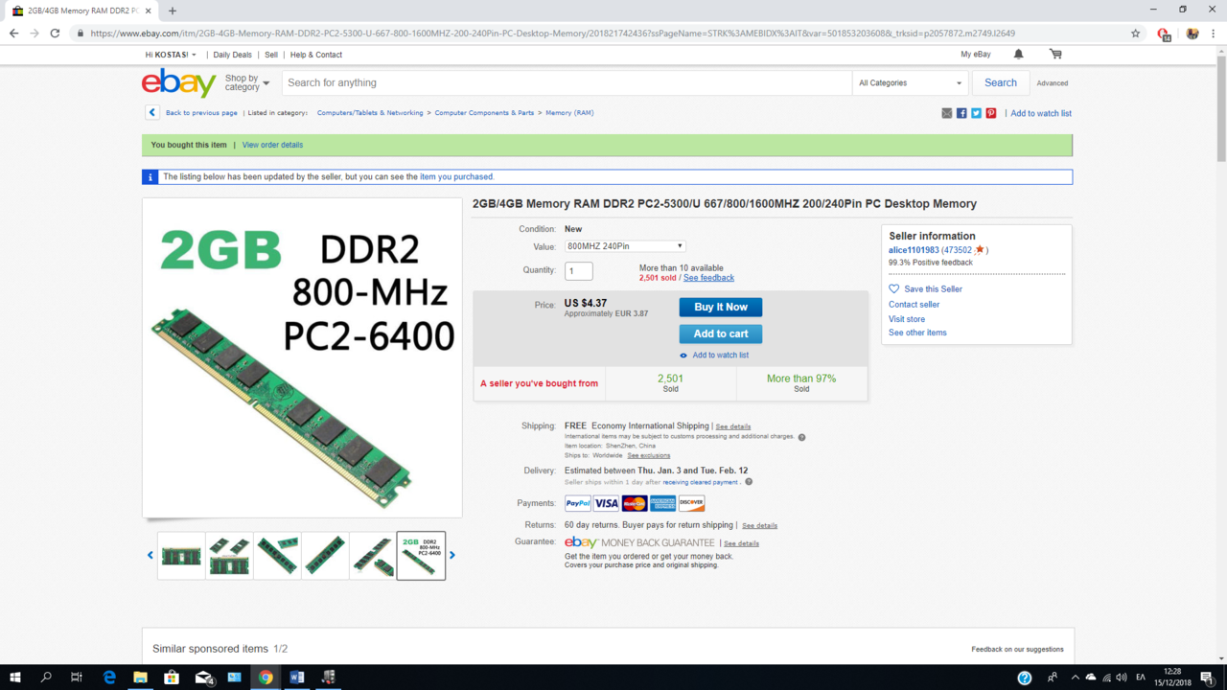Click Feedback on our suggestions

point(1017,650)
